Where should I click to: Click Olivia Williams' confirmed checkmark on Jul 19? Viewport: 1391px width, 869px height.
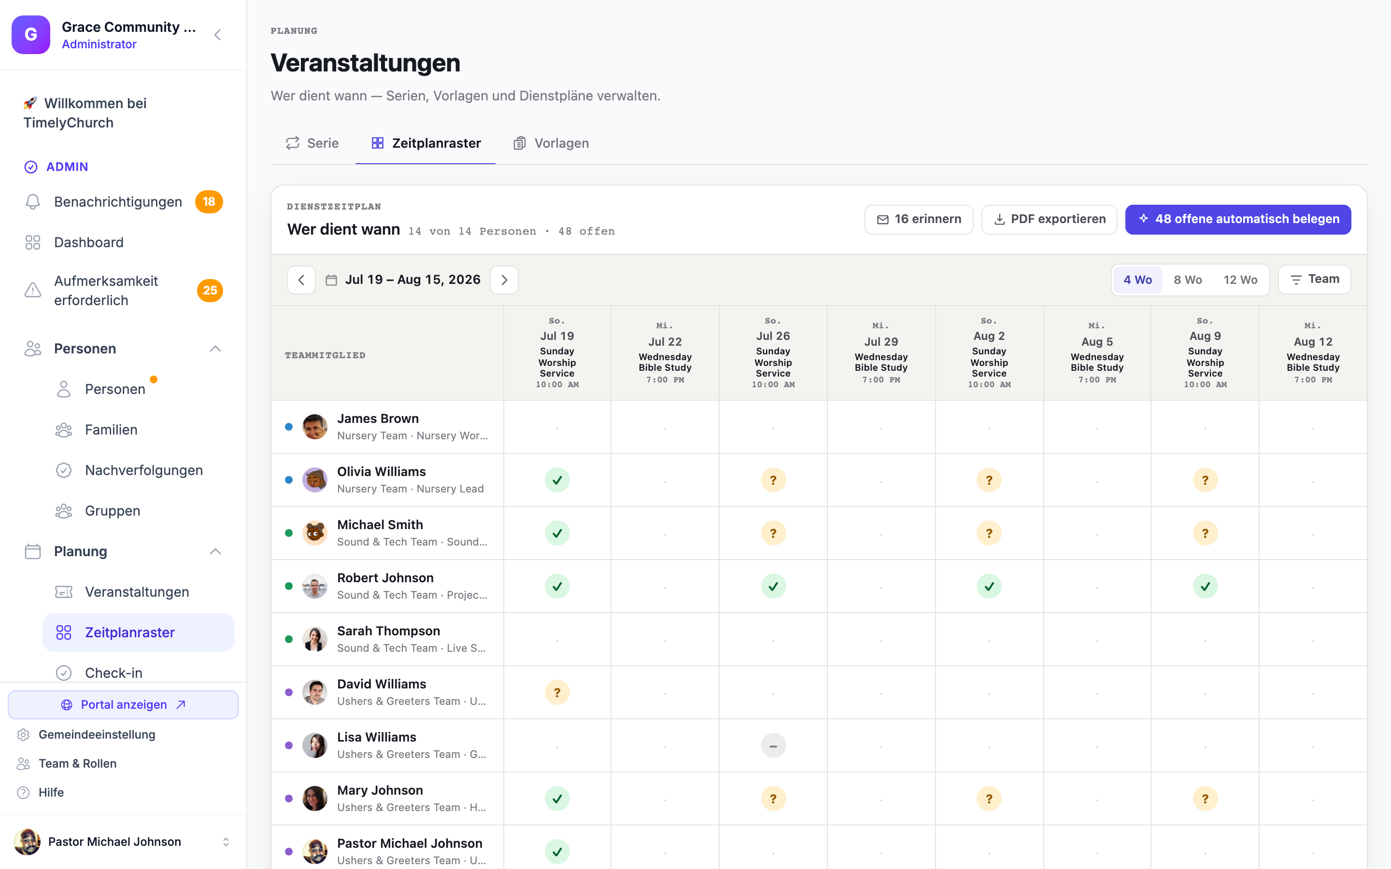click(x=557, y=480)
